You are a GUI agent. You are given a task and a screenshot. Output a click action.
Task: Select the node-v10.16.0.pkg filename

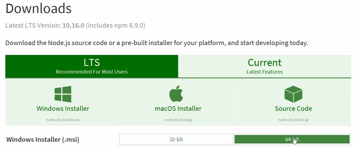178,120
